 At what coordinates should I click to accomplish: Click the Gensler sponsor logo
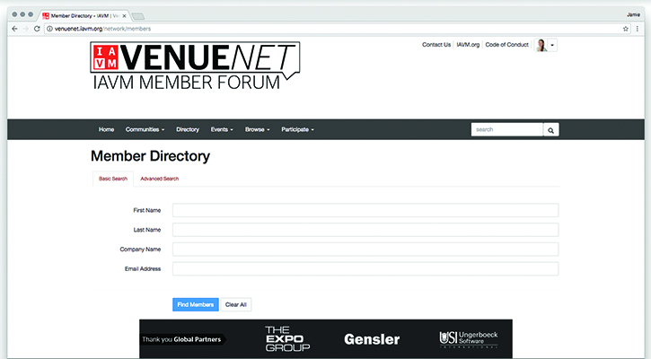(372, 339)
